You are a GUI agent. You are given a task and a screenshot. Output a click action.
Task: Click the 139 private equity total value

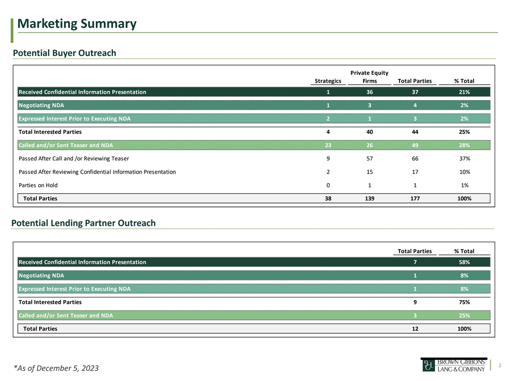tap(369, 198)
